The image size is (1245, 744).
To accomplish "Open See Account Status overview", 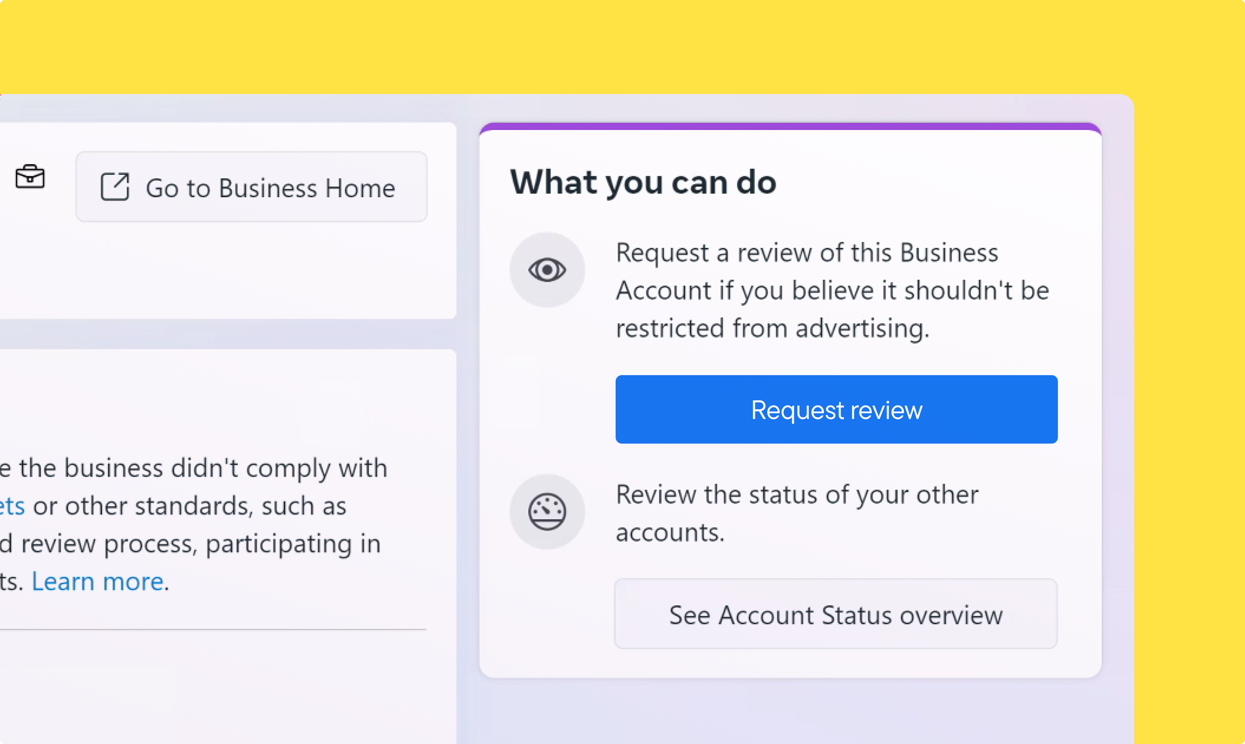I will coord(836,614).
